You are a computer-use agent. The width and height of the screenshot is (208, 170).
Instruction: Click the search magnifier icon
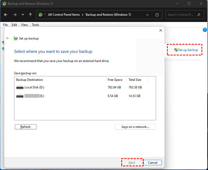pyautogui.click(x=199, y=15)
